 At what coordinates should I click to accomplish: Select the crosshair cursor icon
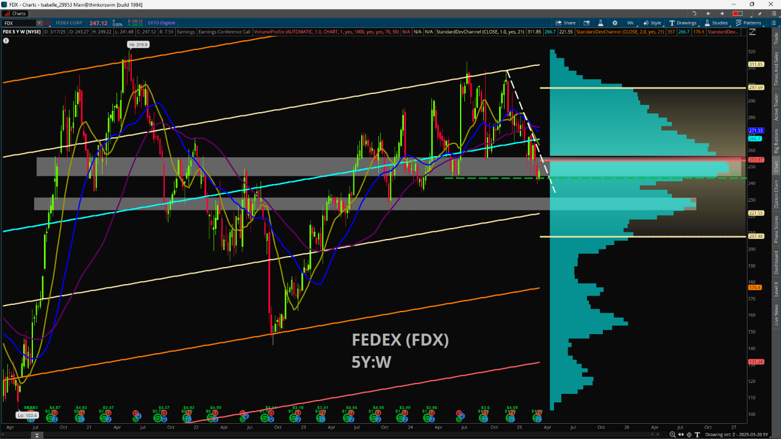pyautogui.click(x=689, y=435)
